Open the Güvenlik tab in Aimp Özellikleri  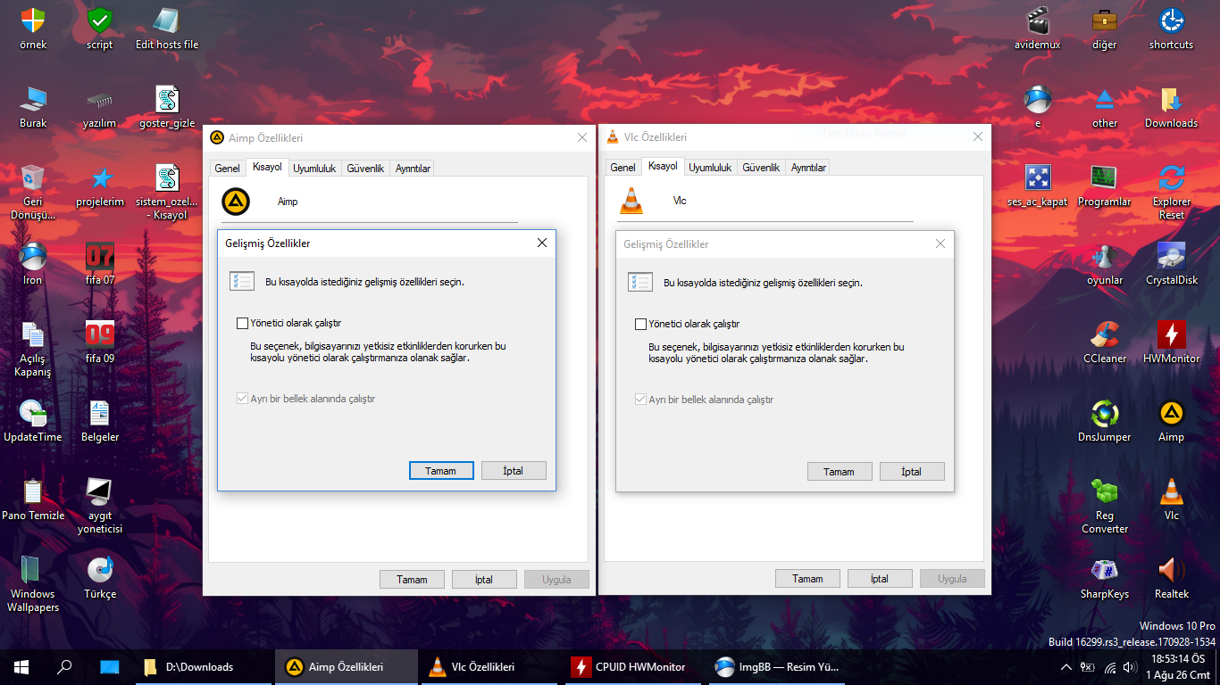tap(365, 168)
